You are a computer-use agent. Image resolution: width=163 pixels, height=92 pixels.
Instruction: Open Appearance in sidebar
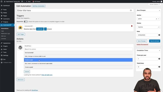(x=7, y=43)
